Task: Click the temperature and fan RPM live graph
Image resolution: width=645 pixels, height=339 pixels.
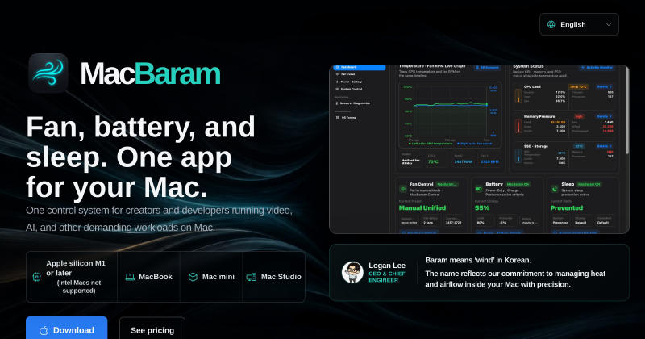Action: click(x=451, y=114)
